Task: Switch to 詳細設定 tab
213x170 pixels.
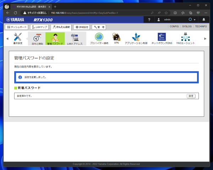Action: [82, 27]
